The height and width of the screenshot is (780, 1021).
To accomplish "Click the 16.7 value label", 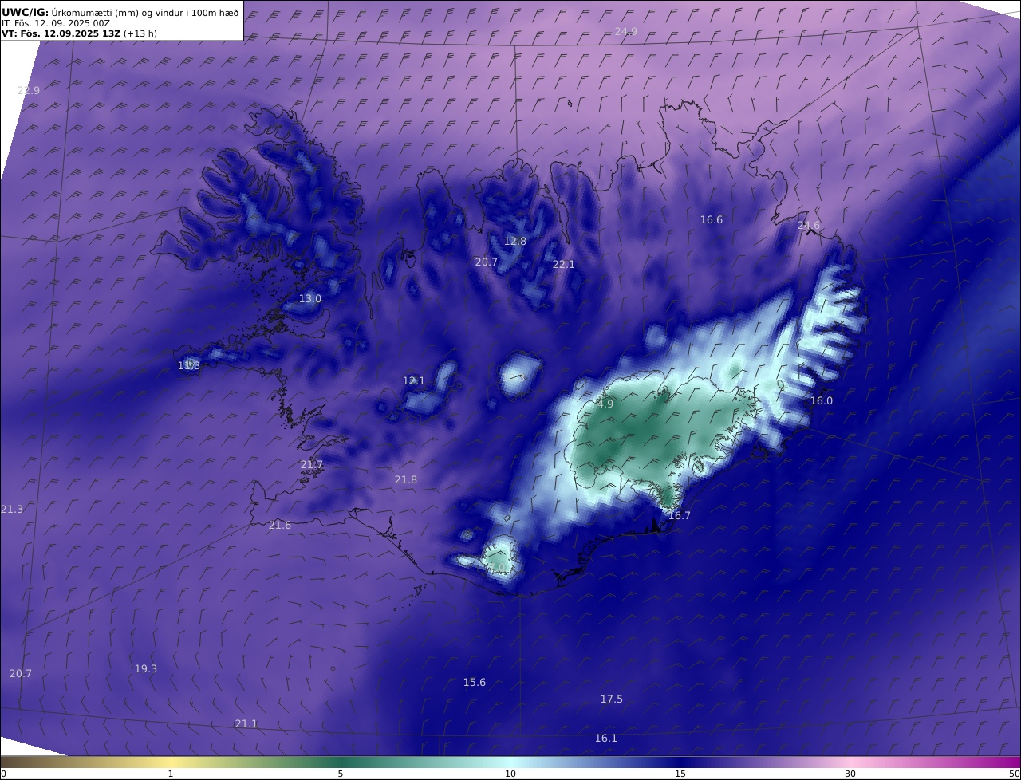I will (x=680, y=515).
